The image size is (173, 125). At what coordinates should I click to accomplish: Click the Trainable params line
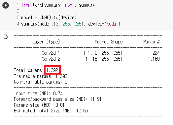coord(41,76)
